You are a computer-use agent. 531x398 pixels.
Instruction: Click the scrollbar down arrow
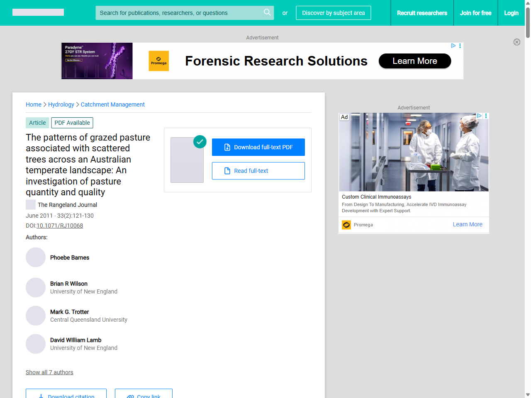click(528, 395)
